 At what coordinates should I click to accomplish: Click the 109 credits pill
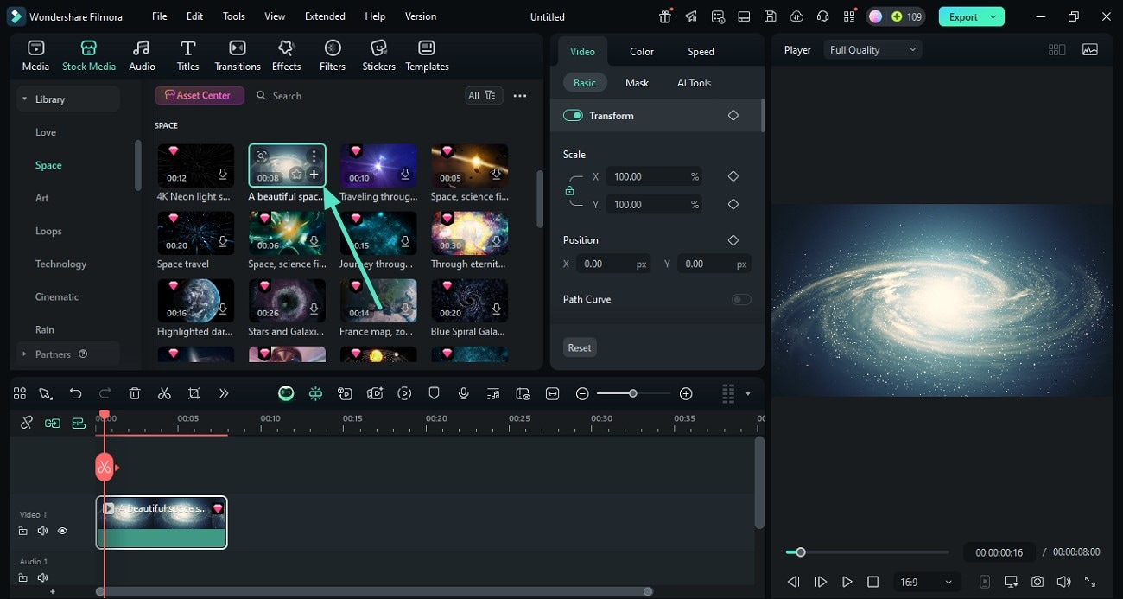tap(896, 16)
